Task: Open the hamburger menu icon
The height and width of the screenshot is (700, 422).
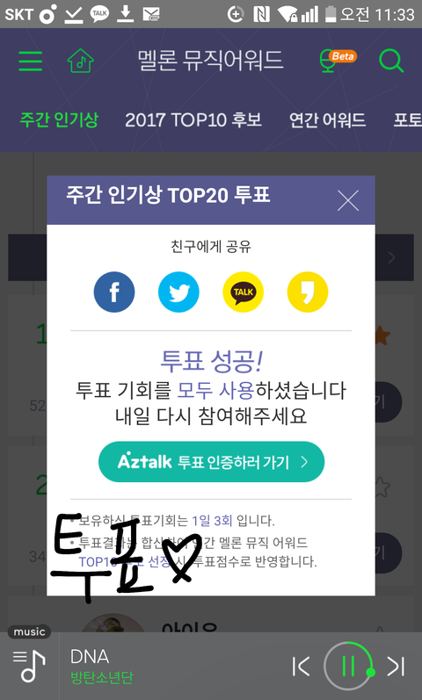Action: tap(31, 61)
